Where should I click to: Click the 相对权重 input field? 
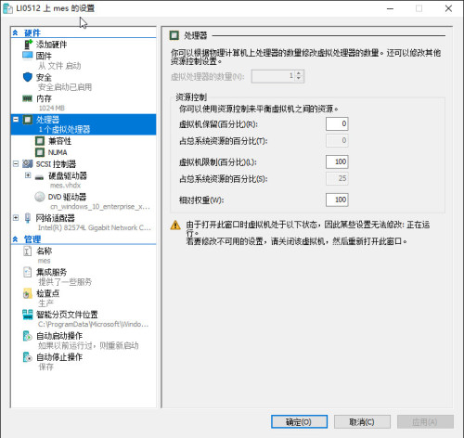pos(337,200)
